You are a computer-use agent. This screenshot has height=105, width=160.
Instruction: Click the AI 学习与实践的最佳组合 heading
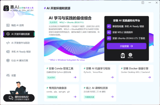tap(70, 18)
